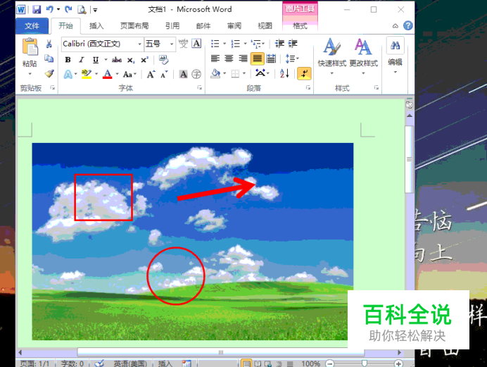
Task: Expand the Numbering list dropdown arrow
Action: [x=245, y=44]
